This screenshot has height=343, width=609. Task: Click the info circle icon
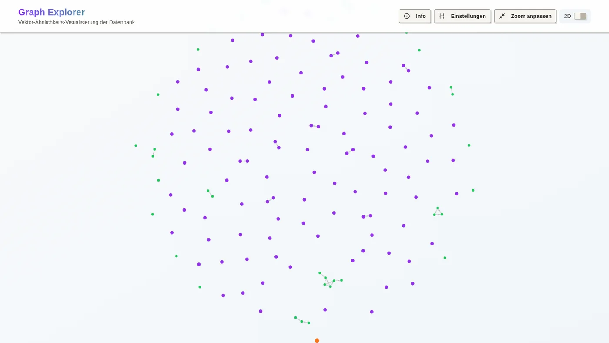coord(407,16)
